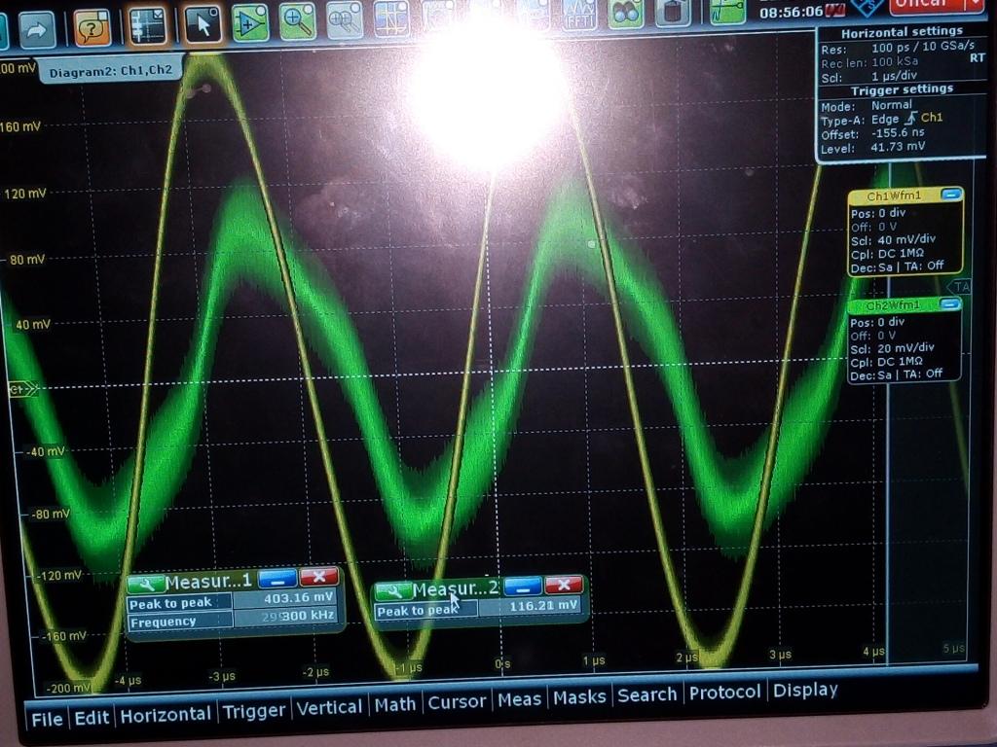Click Ch2 scale value 20 mV/div
This screenshot has height=747, width=997.
point(905,348)
